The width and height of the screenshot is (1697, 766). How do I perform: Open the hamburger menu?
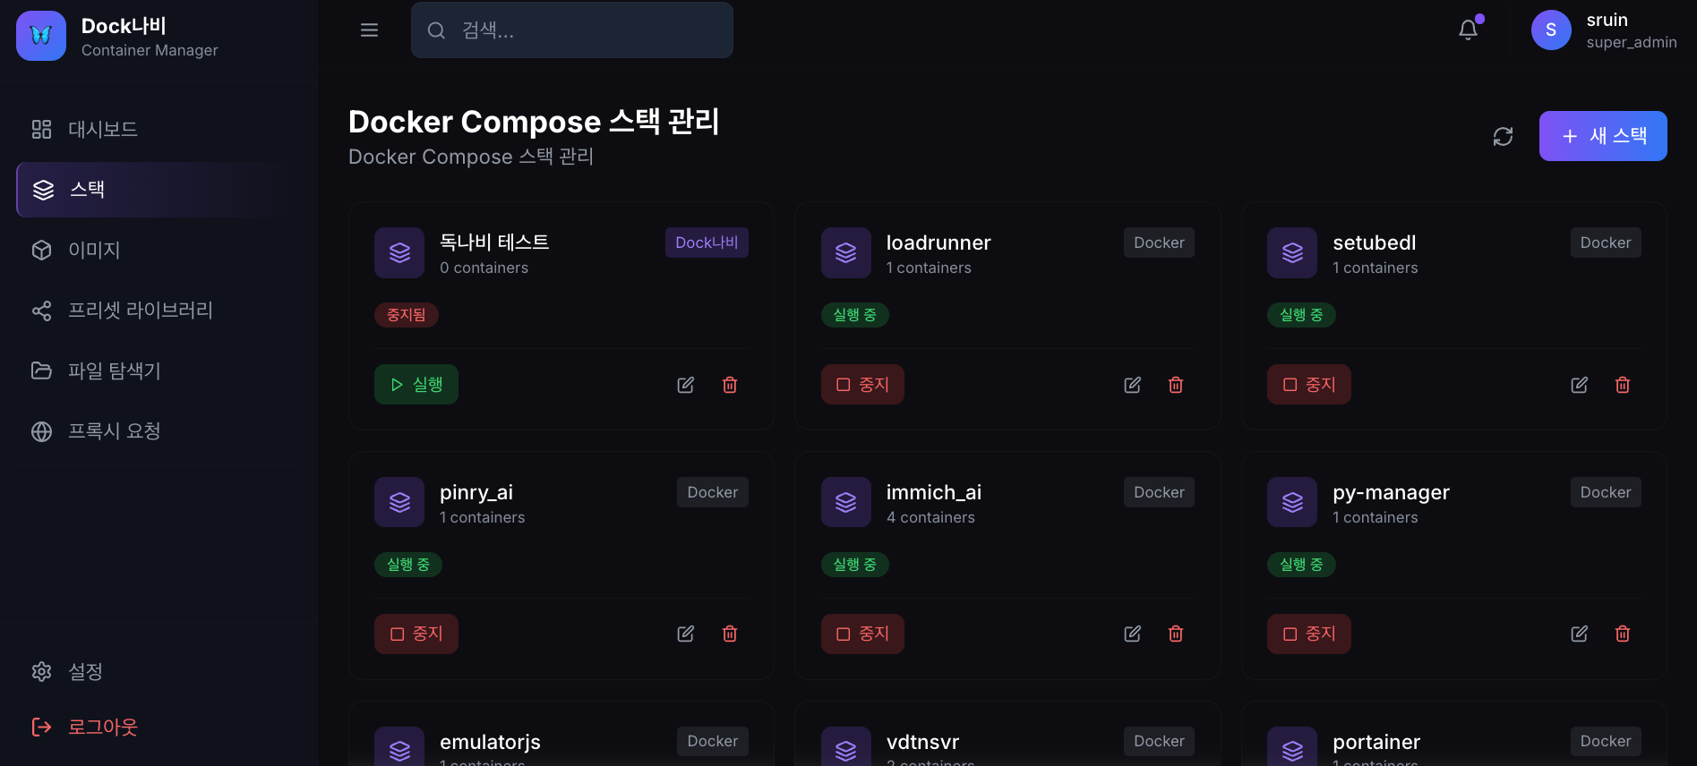pos(369,30)
